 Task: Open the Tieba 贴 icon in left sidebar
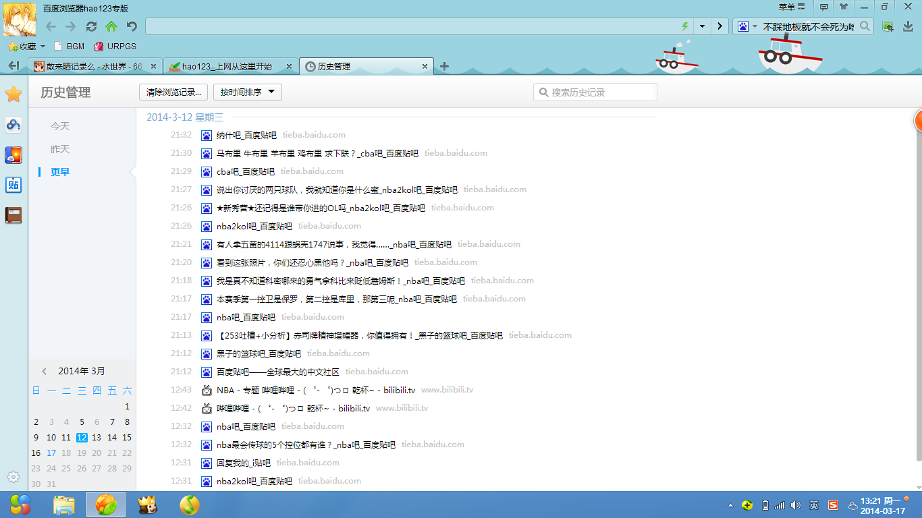13,185
